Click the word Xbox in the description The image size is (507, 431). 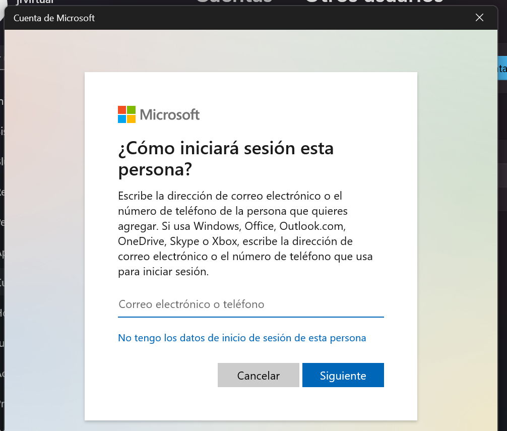pyautogui.click(x=216, y=240)
